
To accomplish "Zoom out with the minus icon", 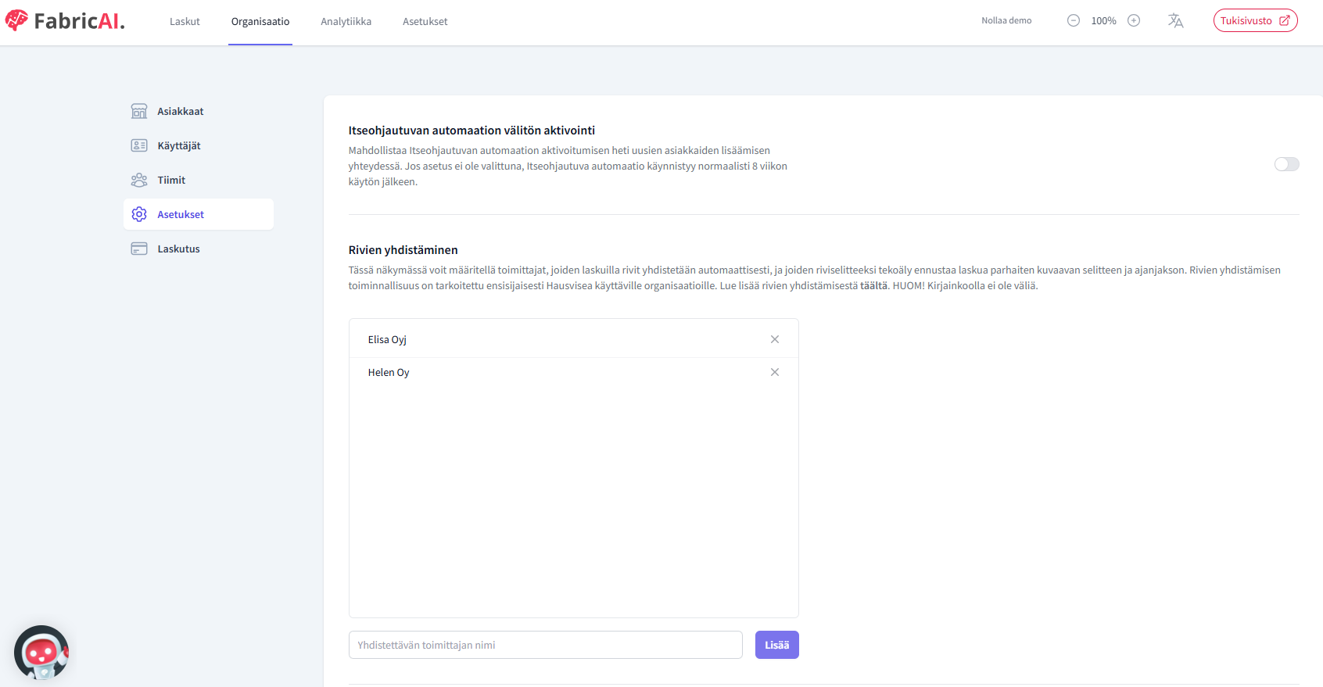I will [1074, 21].
